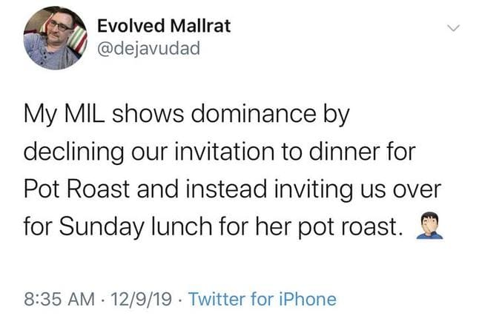Click the word "dominance" in the tweet

pyautogui.click(x=254, y=114)
